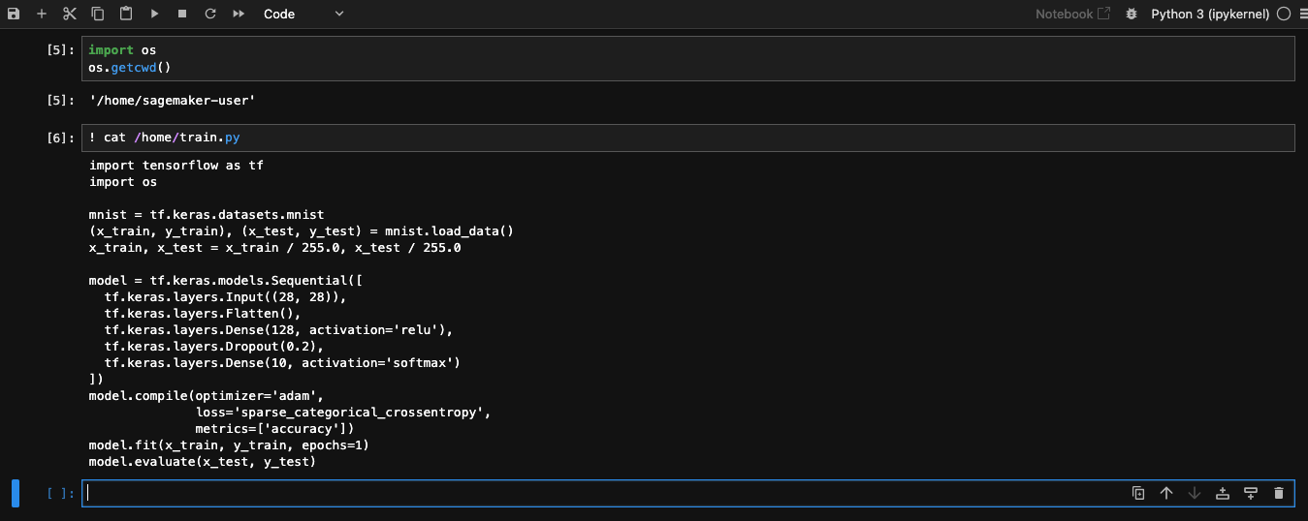Image resolution: width=1308 pixels, height=521 pixels.
Task: Move the active cell up
Action: point(1166,493)
